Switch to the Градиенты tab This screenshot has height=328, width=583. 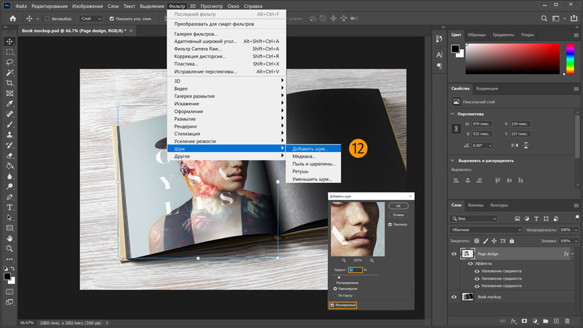coord(503,35)
